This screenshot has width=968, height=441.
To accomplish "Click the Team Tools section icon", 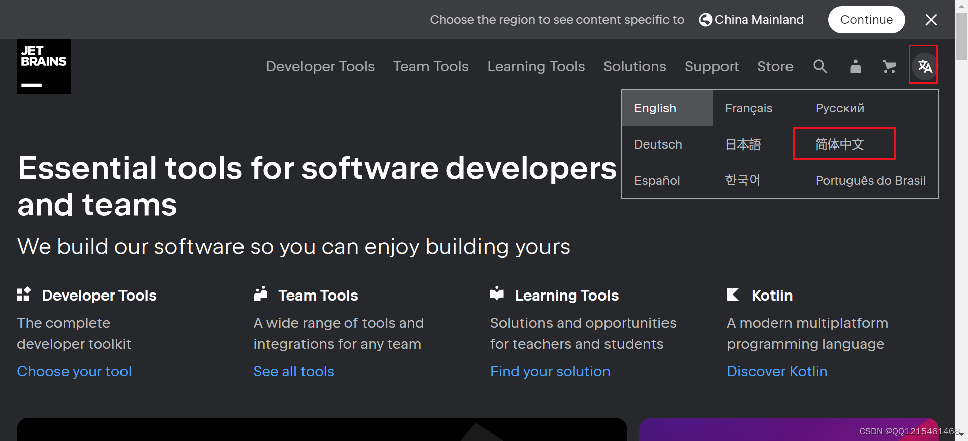I will coord(260,294).
